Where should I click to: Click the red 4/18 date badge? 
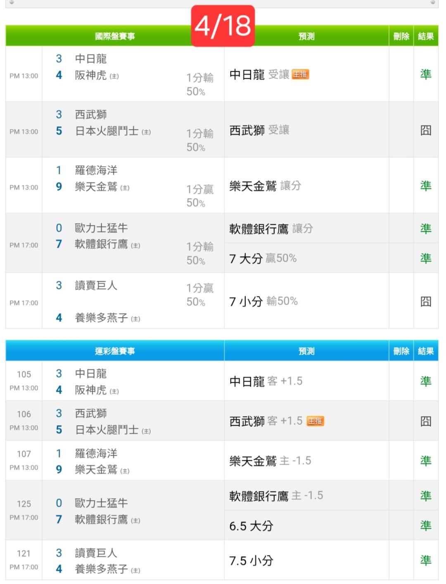tap(223, 26)
